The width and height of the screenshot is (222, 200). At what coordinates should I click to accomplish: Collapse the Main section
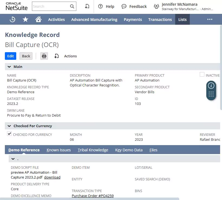point(9,67)
